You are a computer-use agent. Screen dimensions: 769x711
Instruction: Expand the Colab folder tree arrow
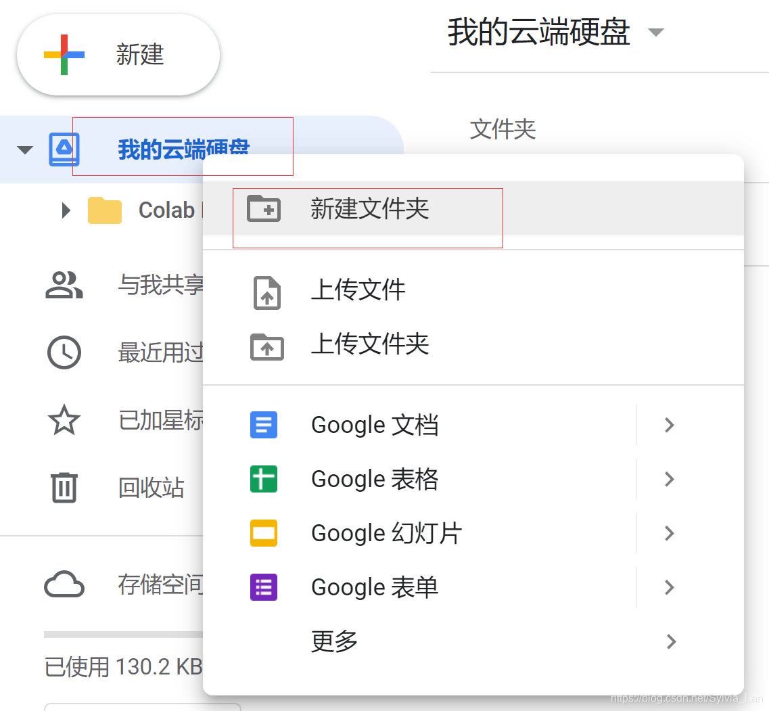pyautogui.click(x=66, y=210)
